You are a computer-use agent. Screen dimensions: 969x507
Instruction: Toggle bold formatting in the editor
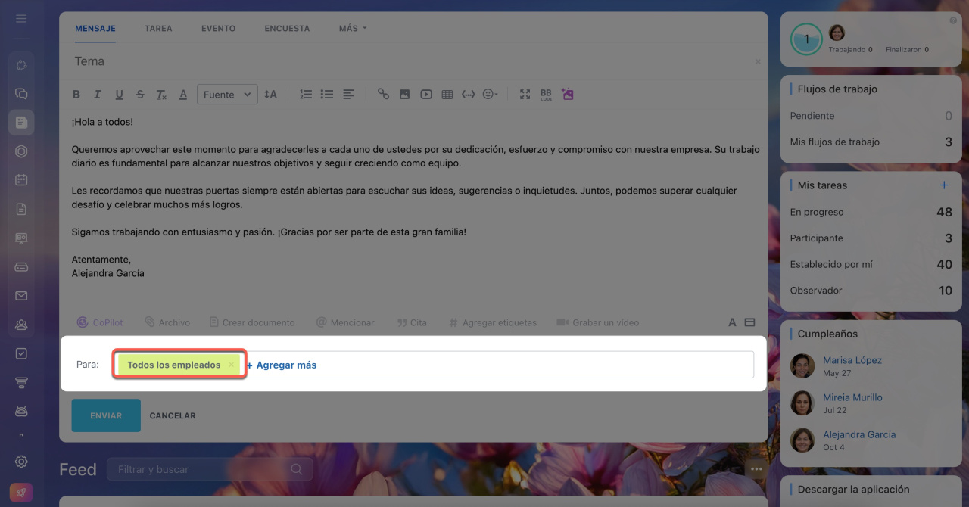(76, 95)
